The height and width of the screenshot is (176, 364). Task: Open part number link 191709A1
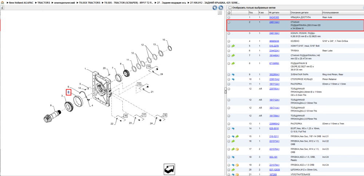(x=274, y=116)
